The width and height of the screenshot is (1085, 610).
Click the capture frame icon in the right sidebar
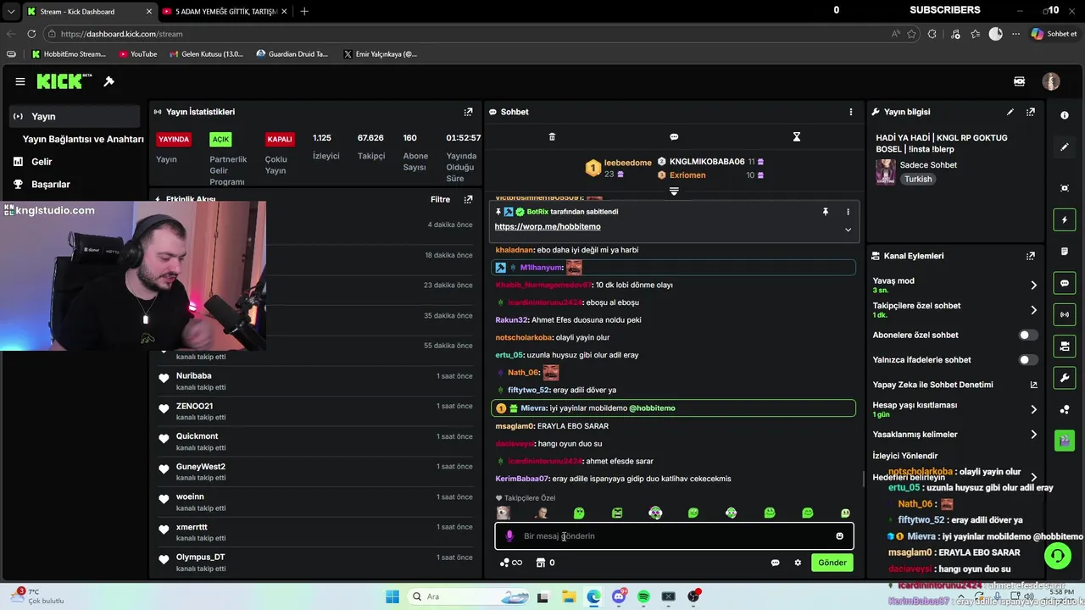click(1065, 188)
